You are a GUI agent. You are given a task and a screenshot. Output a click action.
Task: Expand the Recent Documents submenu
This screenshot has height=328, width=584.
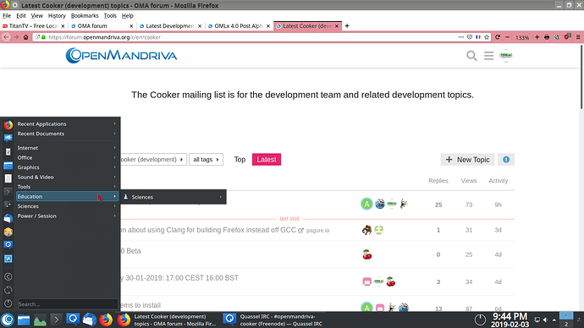(67, 134)
